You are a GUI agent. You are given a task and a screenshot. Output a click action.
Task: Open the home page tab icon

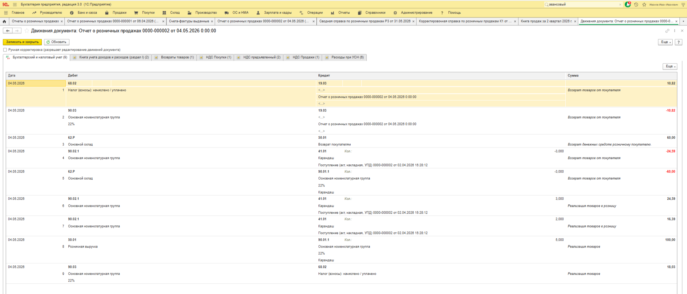point(4,21)
